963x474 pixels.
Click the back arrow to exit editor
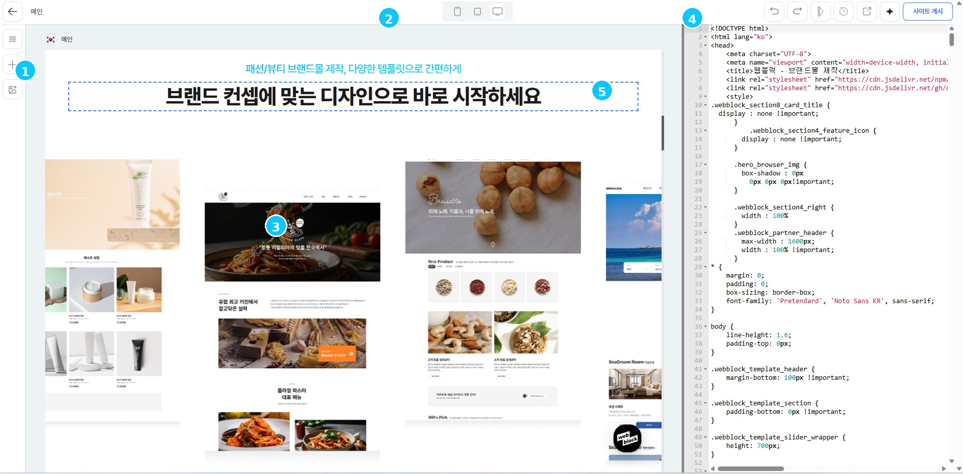[x=13, y=12]
